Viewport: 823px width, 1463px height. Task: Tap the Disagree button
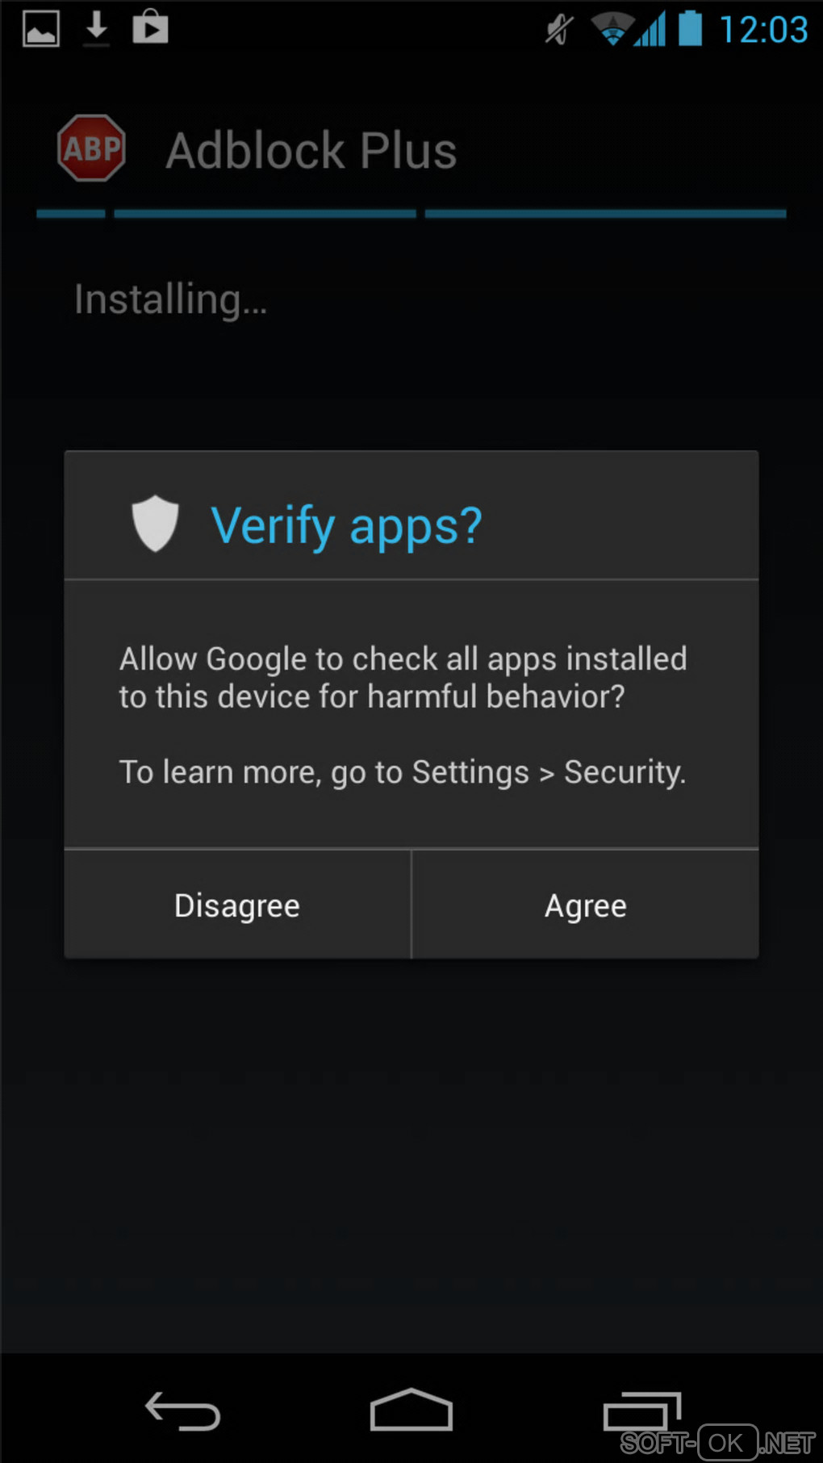237,905
